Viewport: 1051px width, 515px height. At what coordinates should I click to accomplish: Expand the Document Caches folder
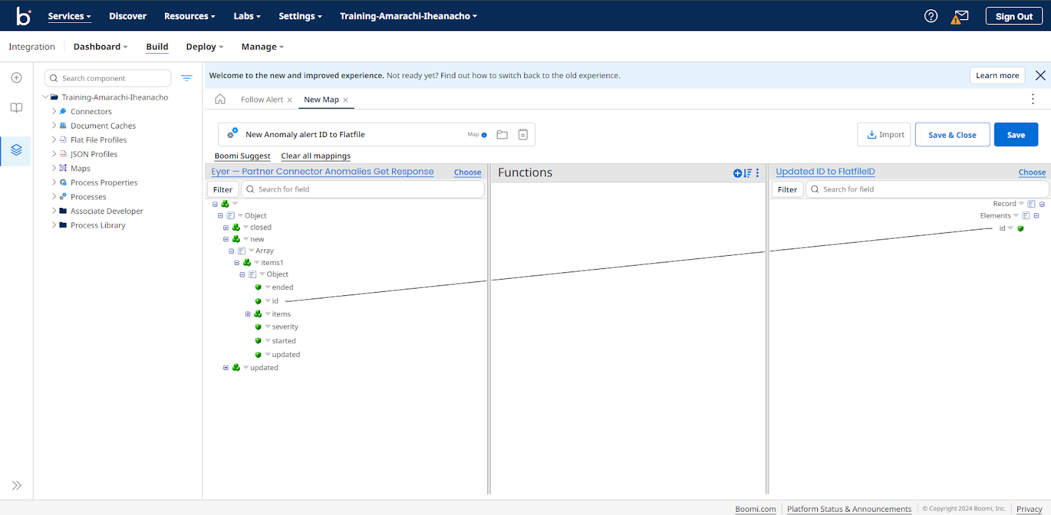(54, 125)
